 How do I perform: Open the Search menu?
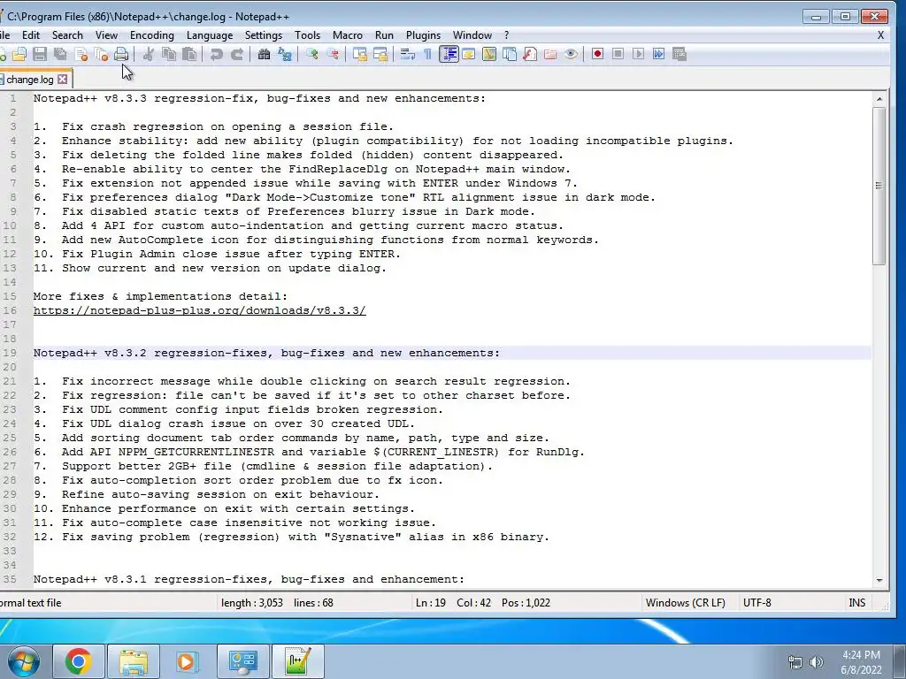pos(67,35)
